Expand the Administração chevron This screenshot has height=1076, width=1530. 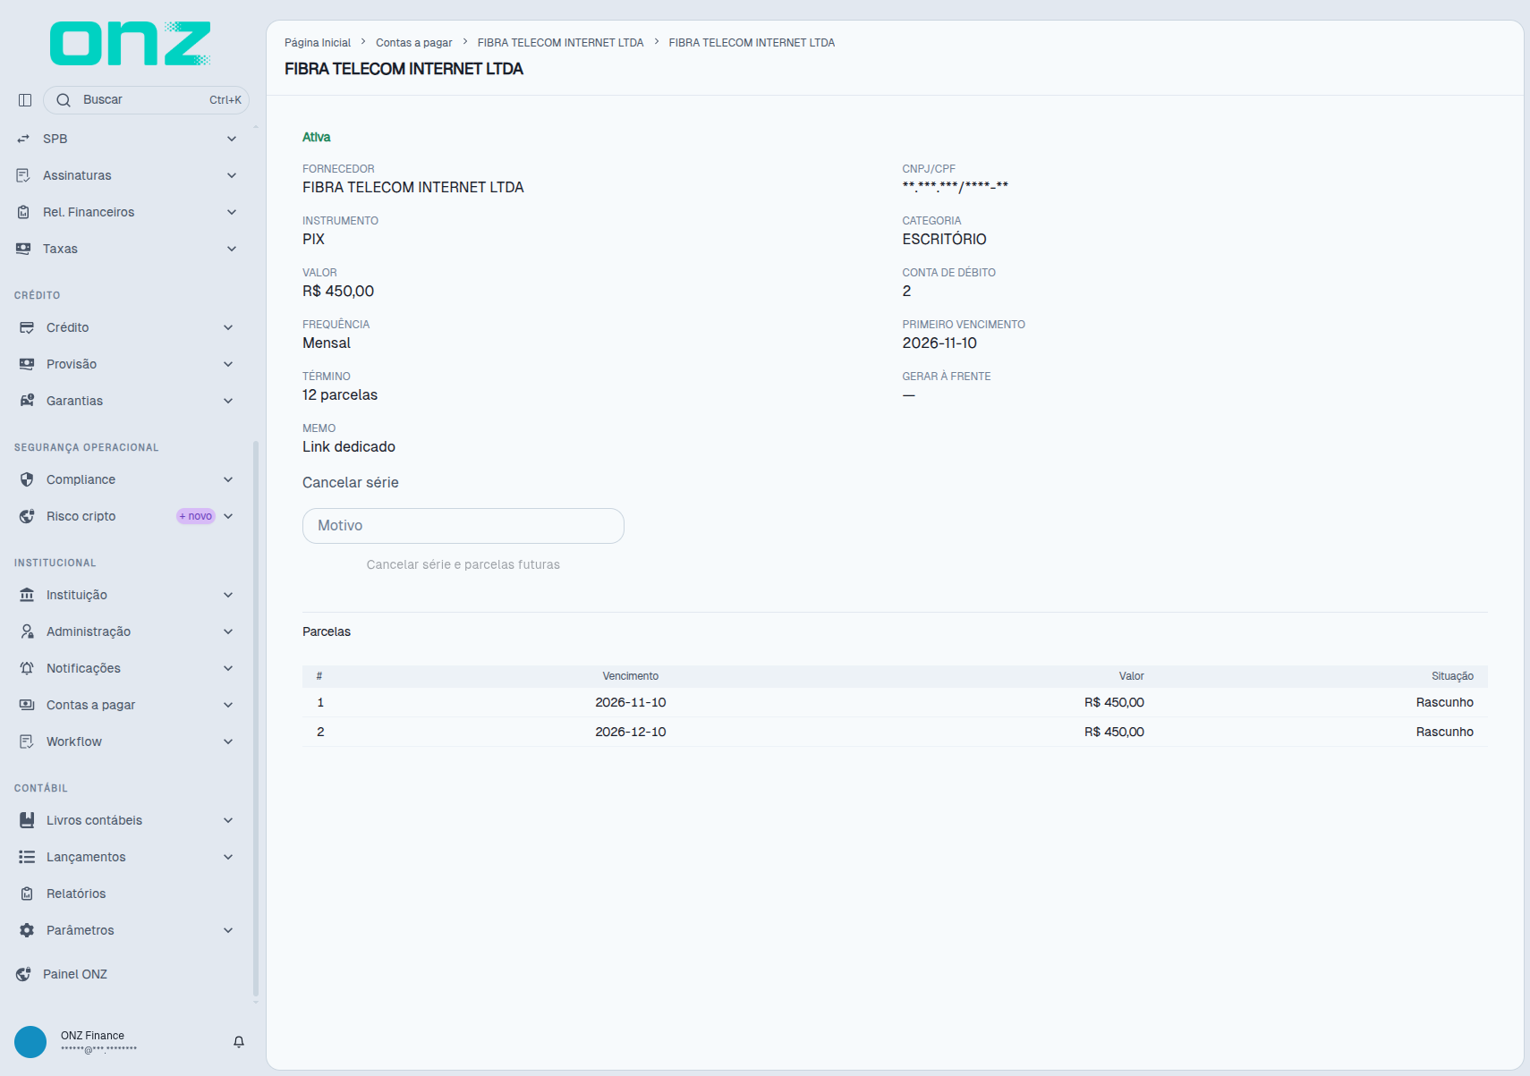(228, 631)
